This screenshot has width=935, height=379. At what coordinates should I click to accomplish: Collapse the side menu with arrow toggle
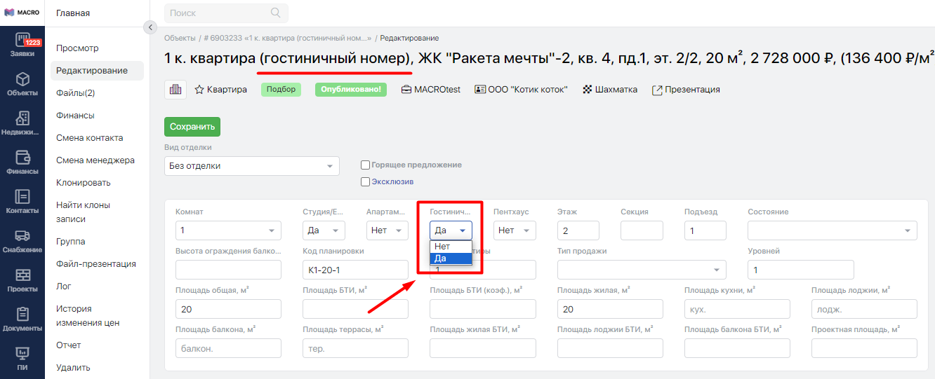150,27
